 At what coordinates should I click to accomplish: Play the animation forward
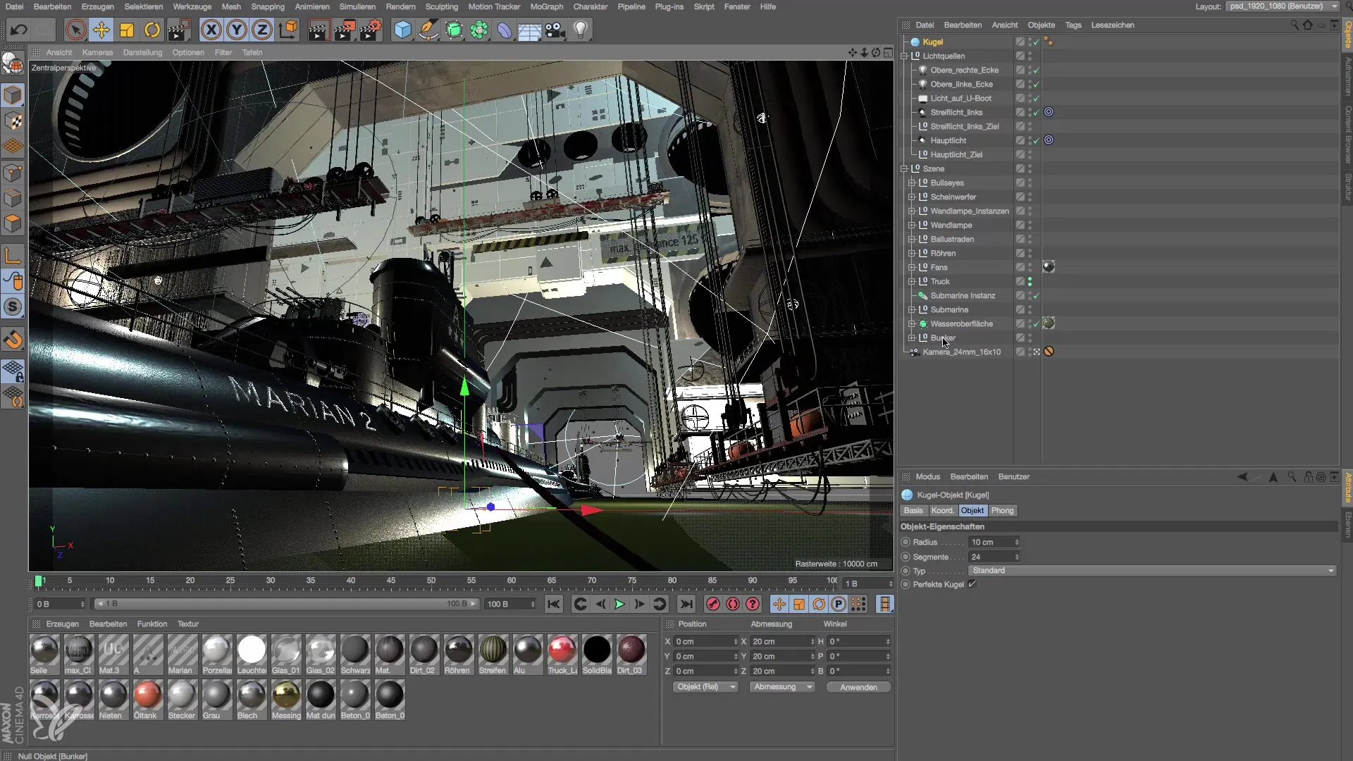(x=619, y=604)
